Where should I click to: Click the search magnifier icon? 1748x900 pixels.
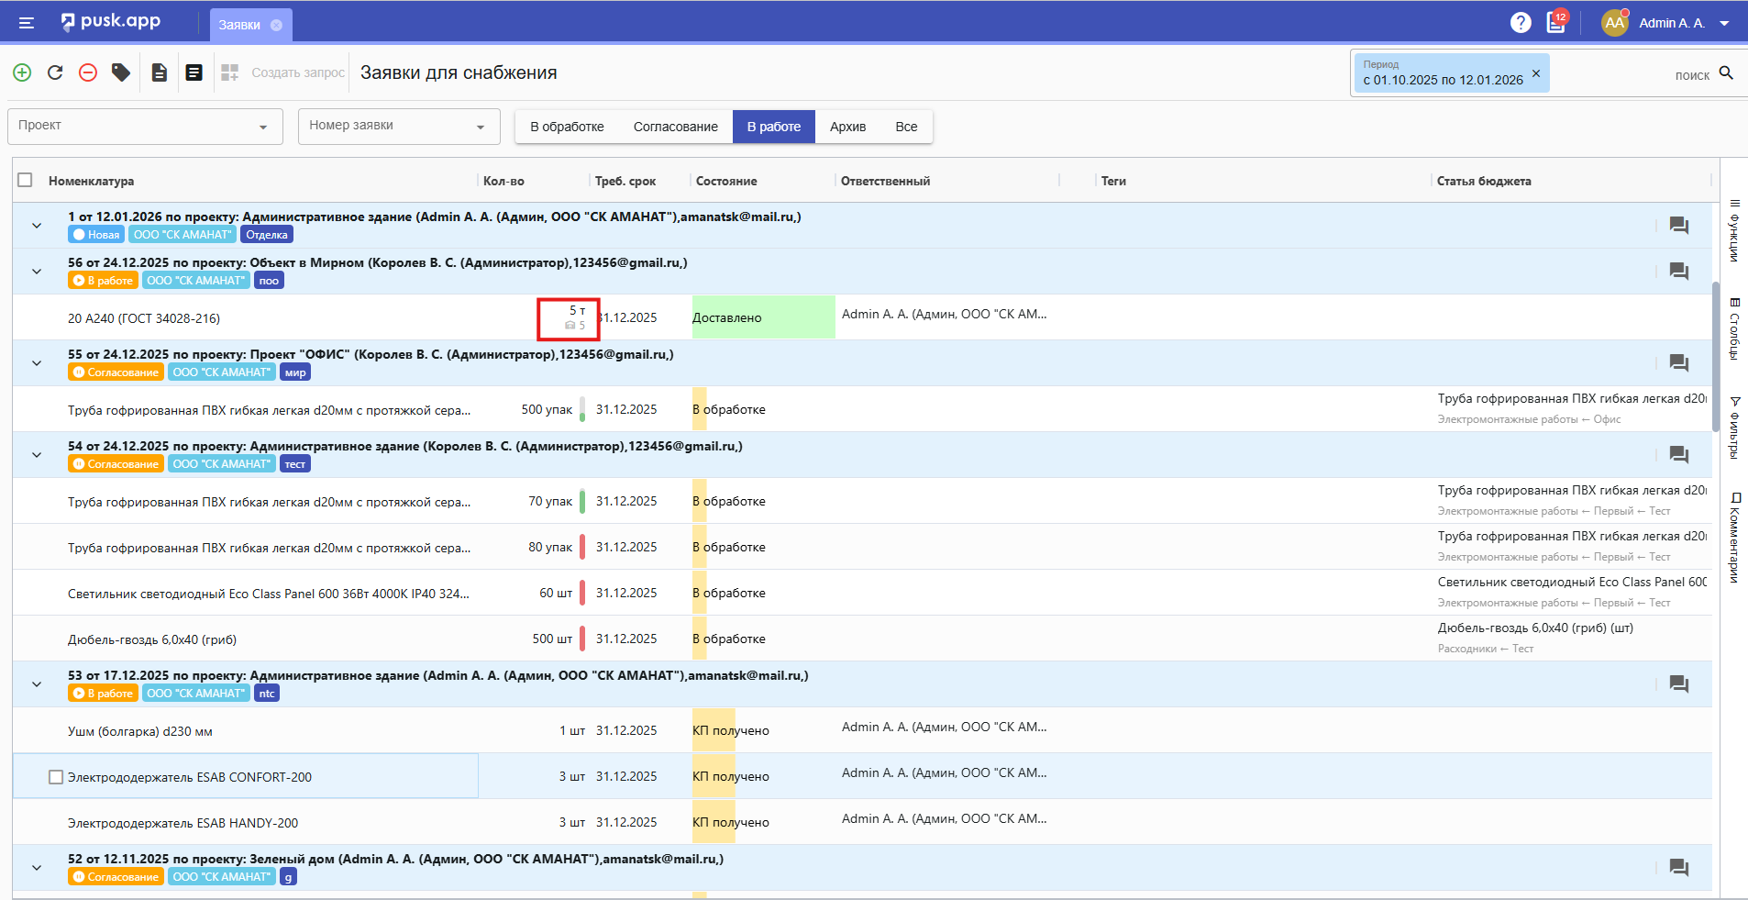click(x=1726, y=73)
